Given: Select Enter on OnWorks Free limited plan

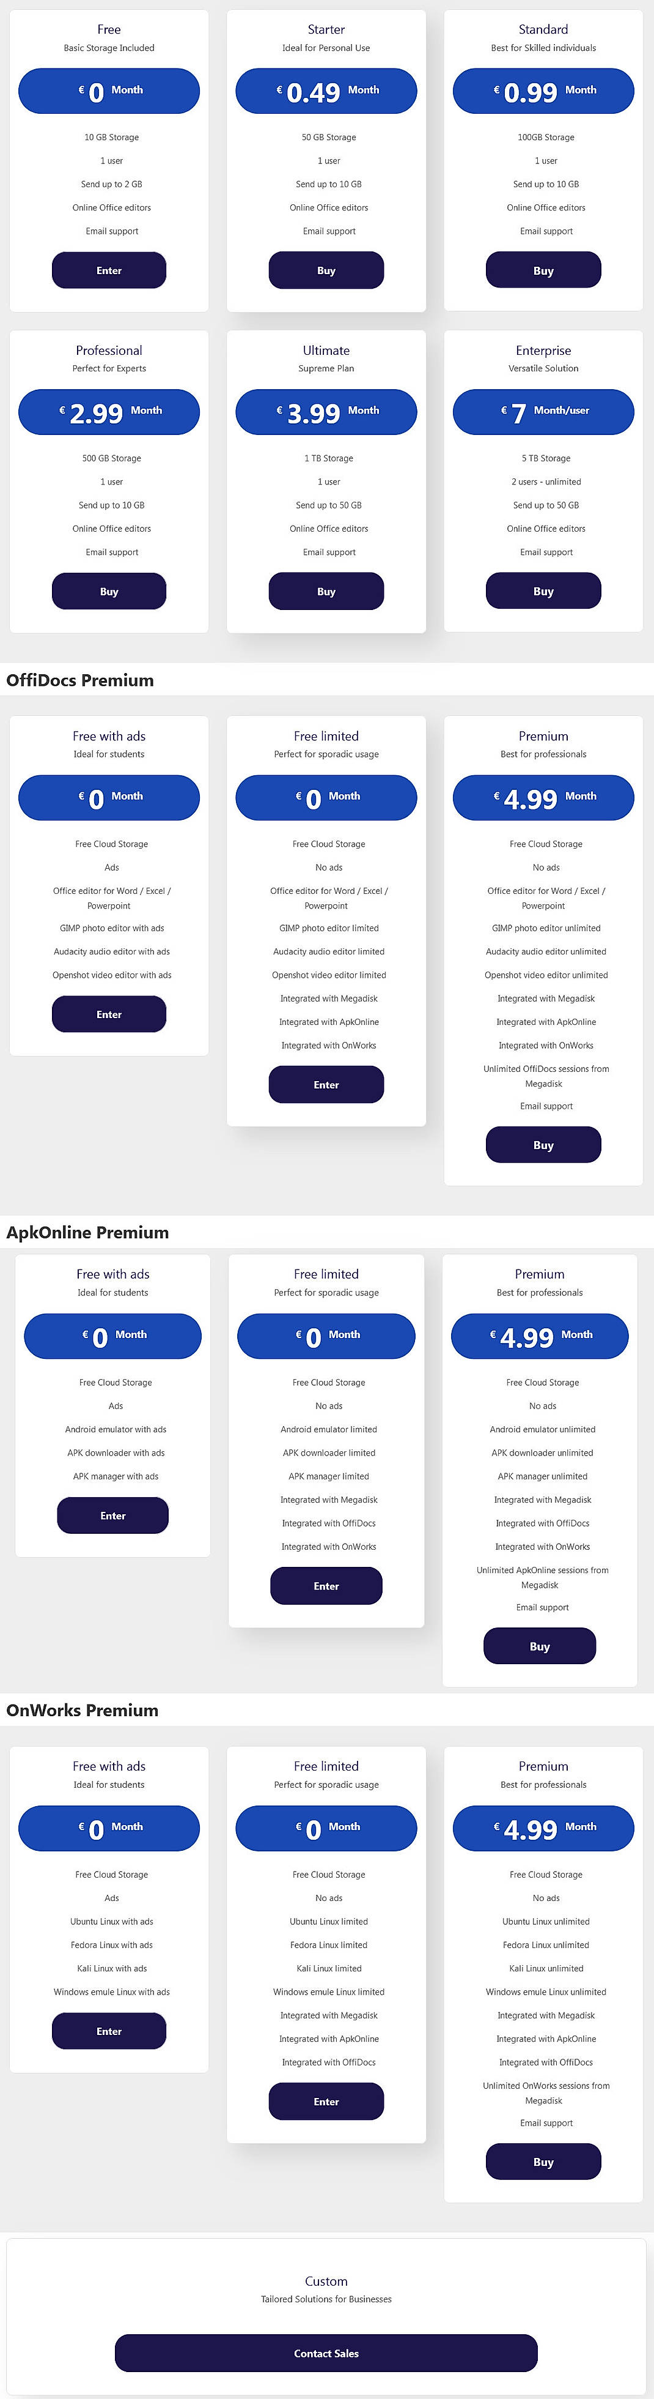Looking at the screenshot, I should coord(326,2101).
